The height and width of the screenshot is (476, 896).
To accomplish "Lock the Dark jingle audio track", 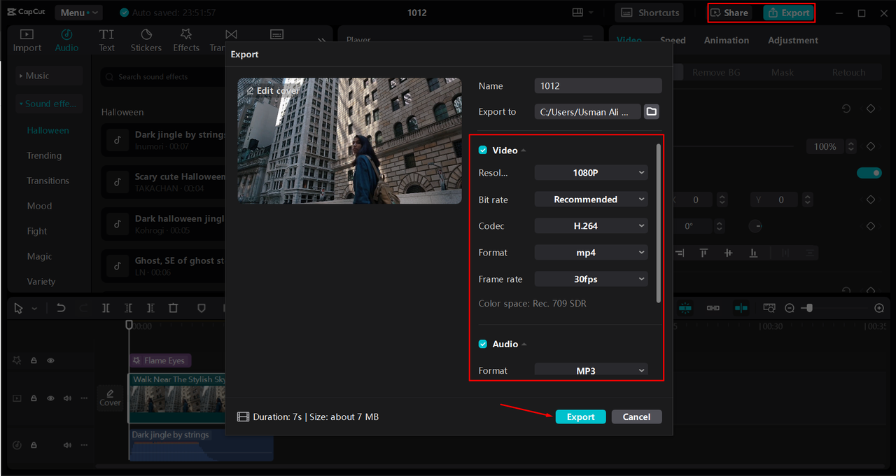I will pos(34,444).
